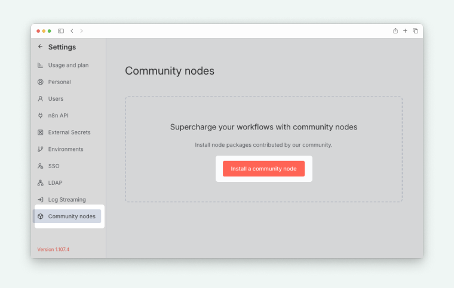Click the Personal user circle icon
The height and width of the screenshot is (288, 454).
[40, 82]
